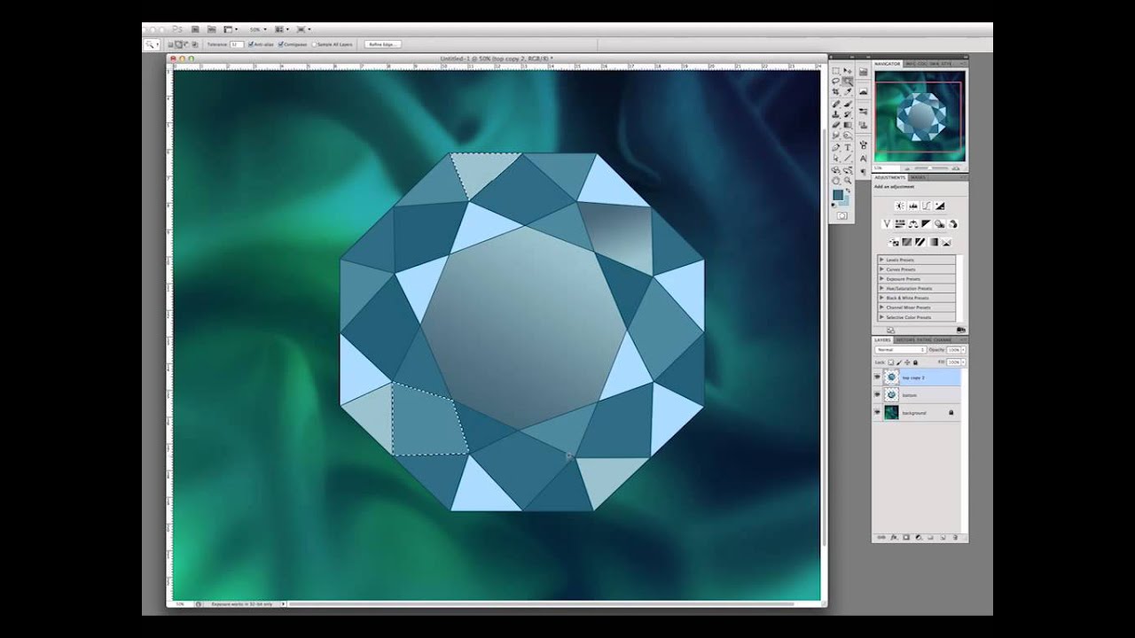The width and height of the screenshot is (1135, 638).
Task: Select the Magic Wand tool in toolbox
Action: click(x=848, y=82)
